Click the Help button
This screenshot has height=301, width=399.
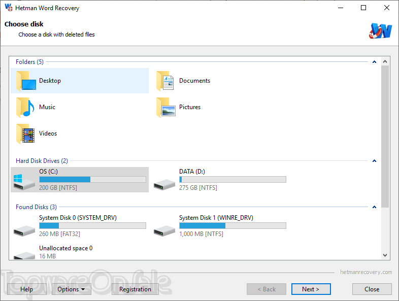click(27, 289)
